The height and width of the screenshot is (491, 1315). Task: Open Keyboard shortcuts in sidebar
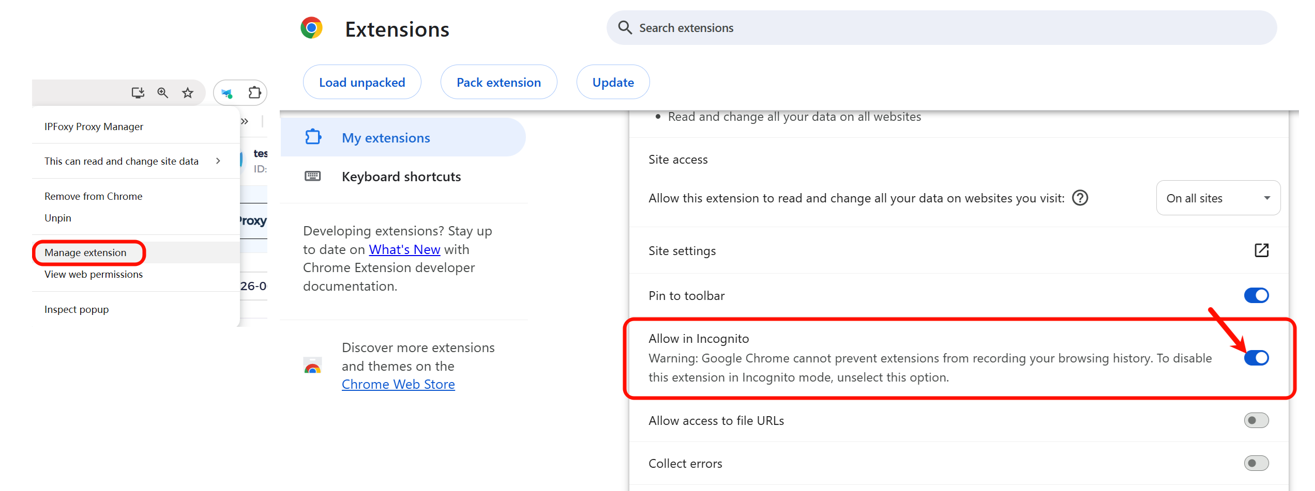tap(403, 177)
